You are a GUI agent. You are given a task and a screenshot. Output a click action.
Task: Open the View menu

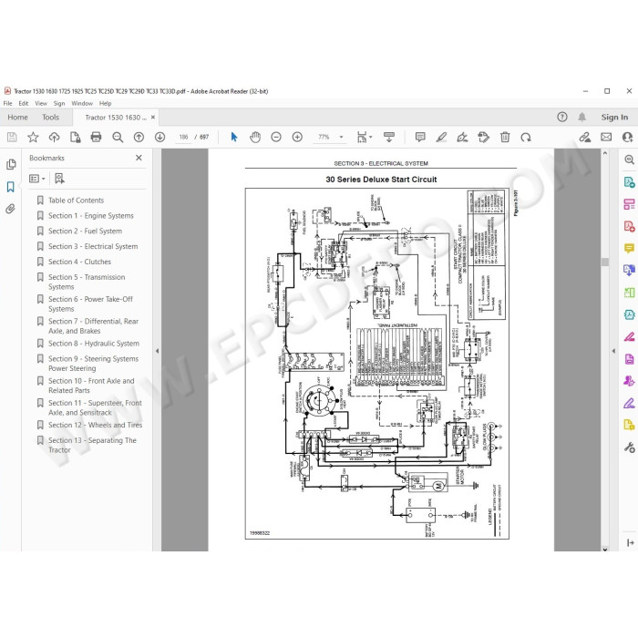(x=41, y=103)
